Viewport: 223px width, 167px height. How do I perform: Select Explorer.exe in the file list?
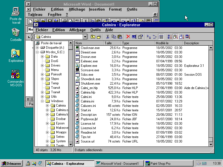tap(89, 66)
